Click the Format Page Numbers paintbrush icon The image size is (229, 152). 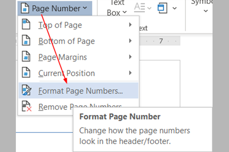(27, 90)
